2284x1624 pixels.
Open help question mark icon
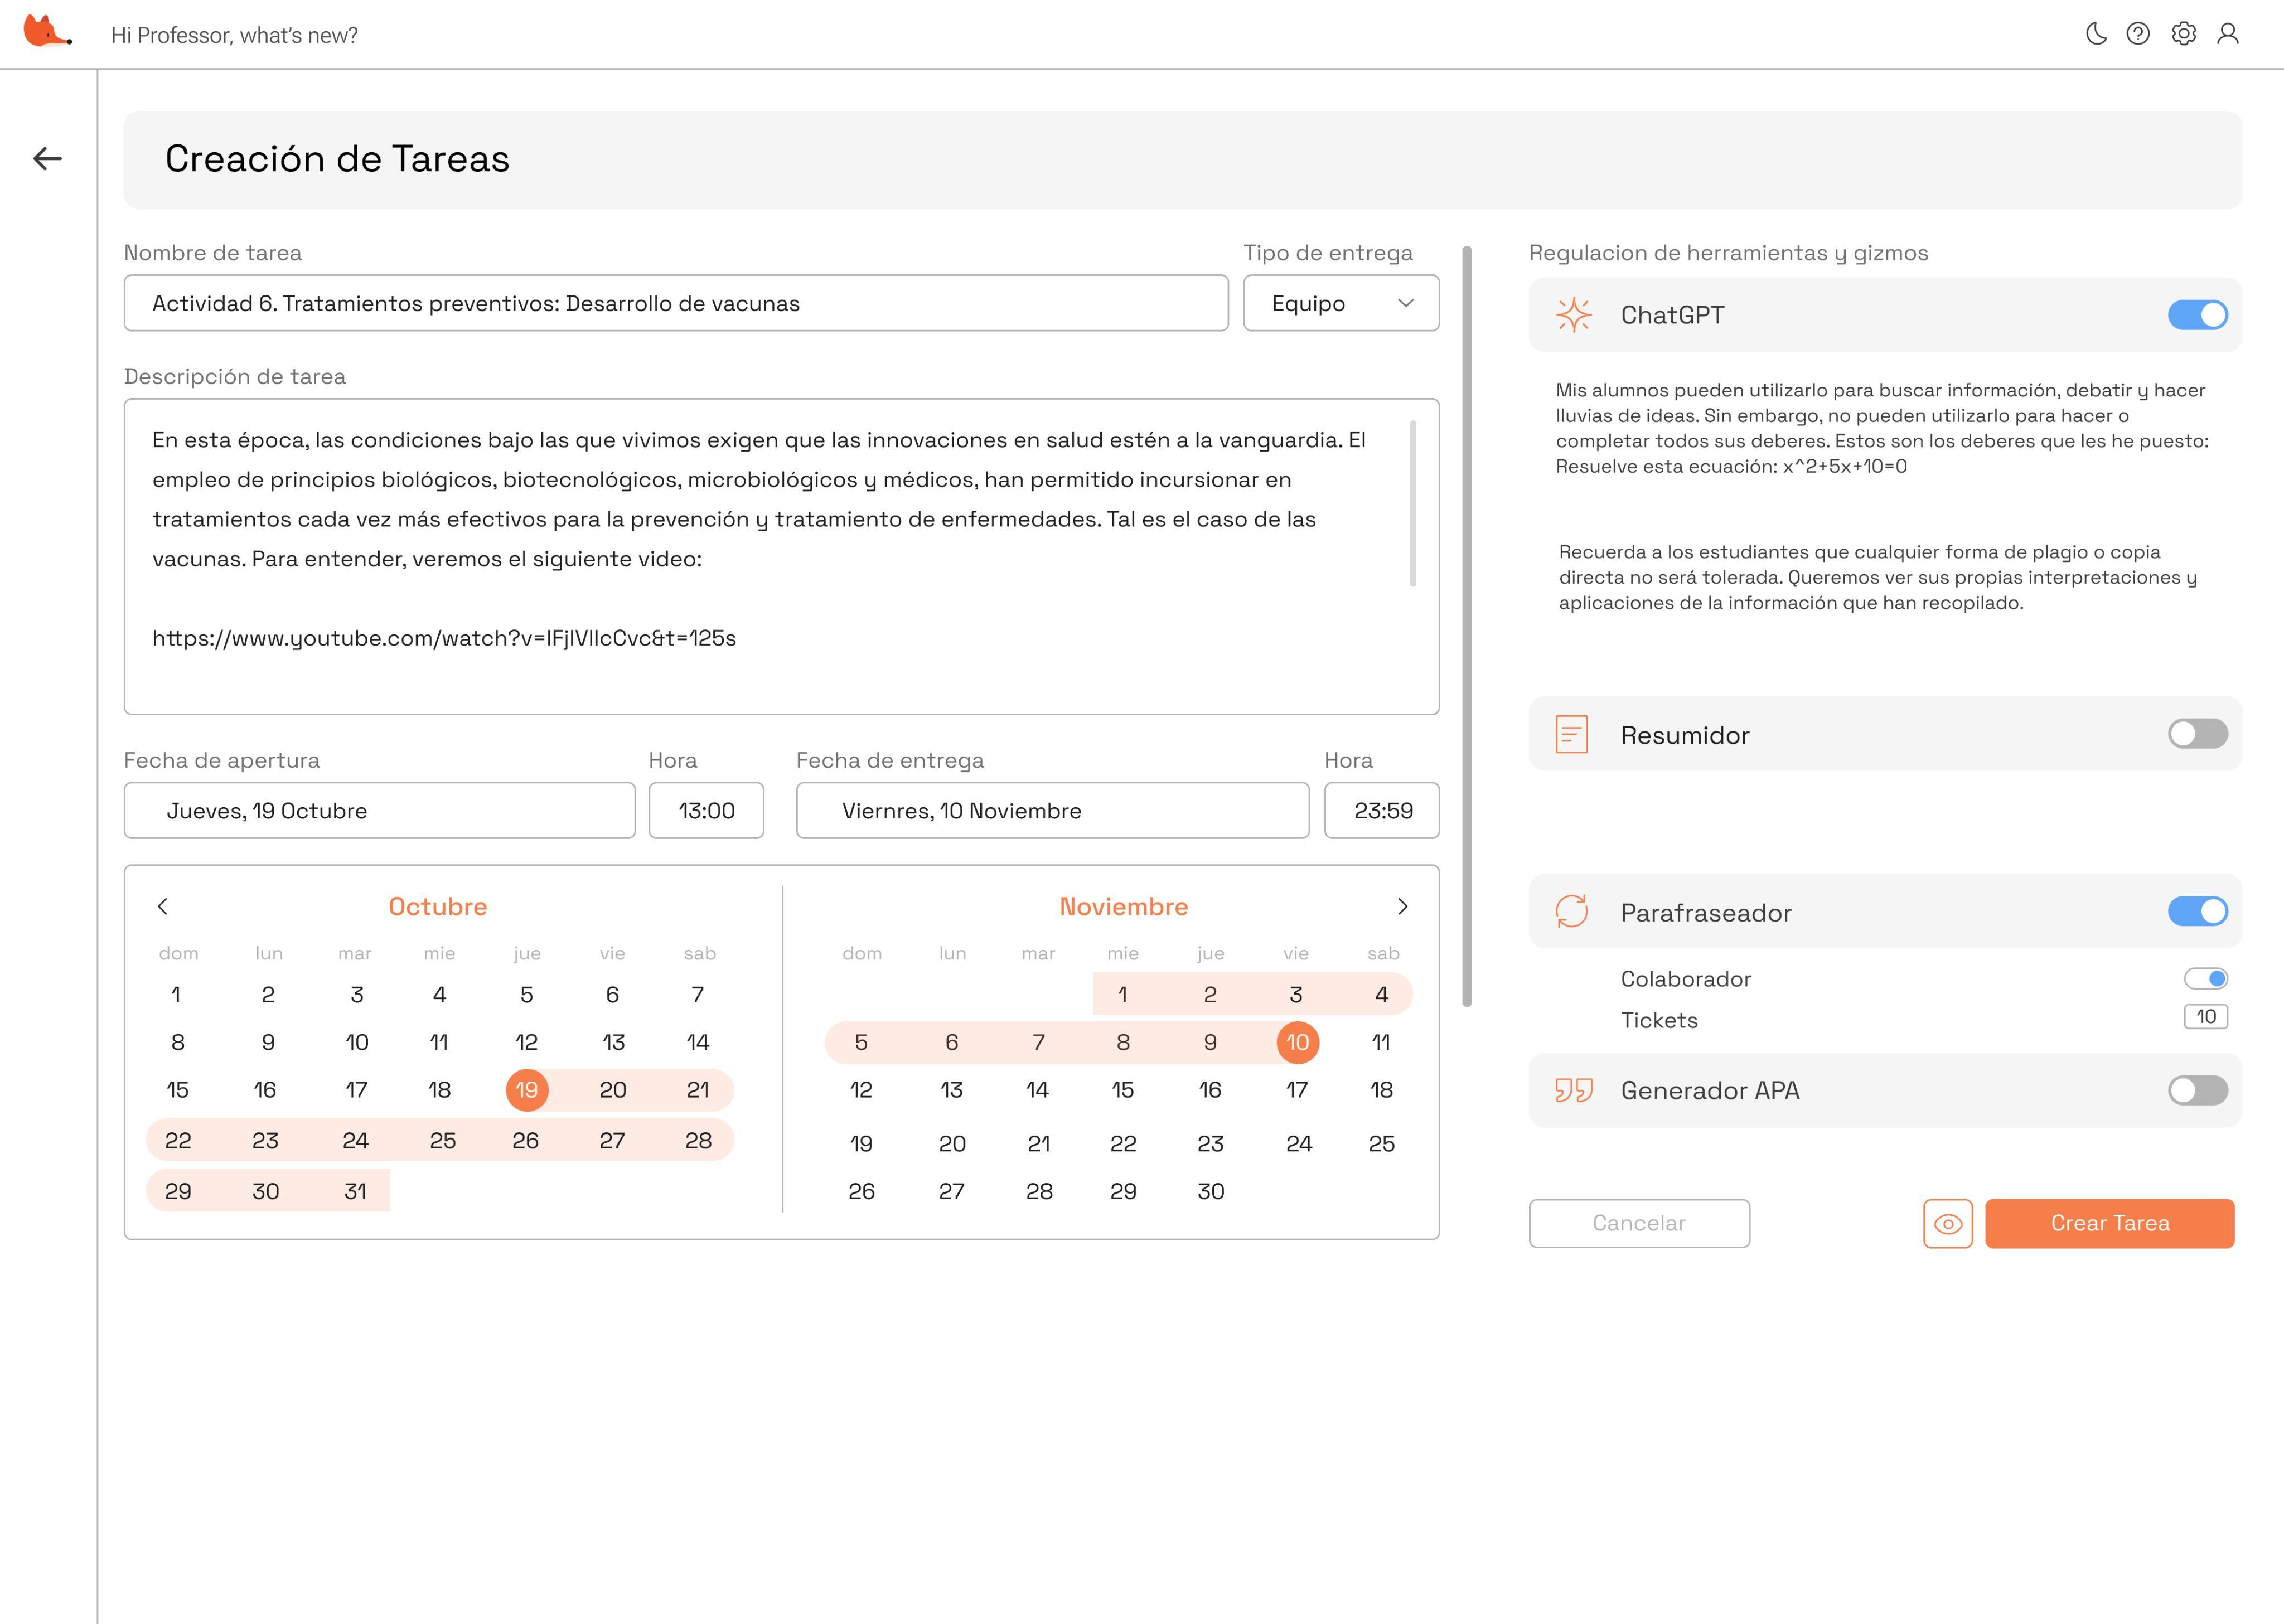click(x=2138, y=34)
